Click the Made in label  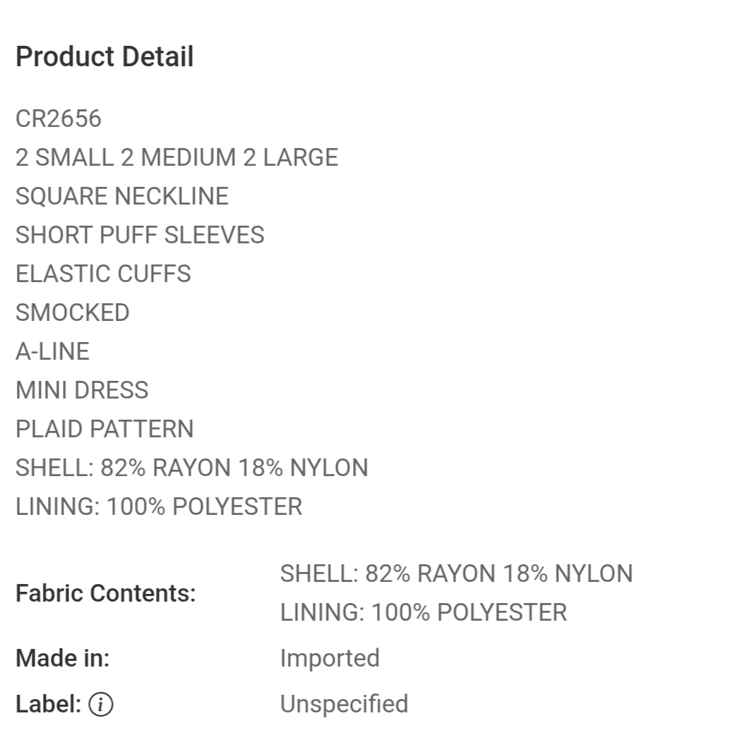click(x=63, y=659)
